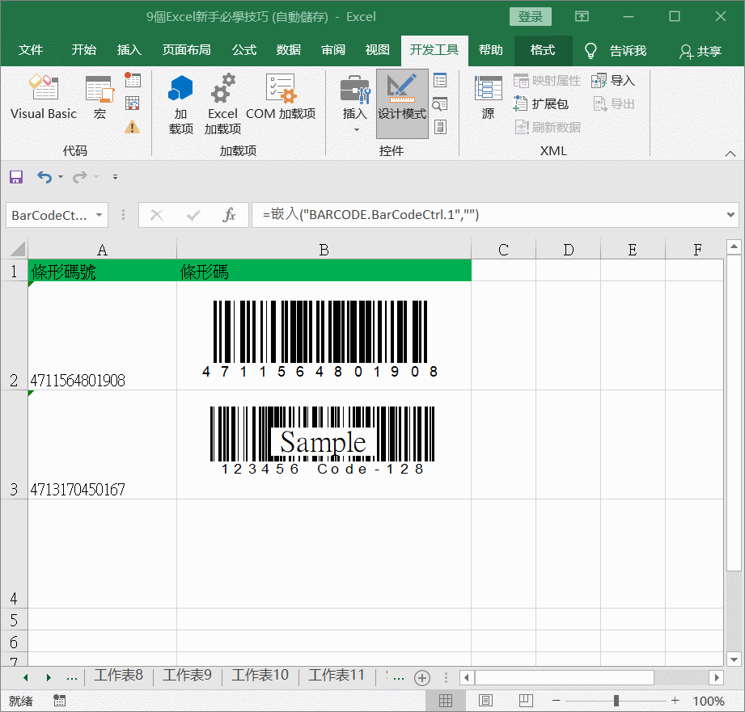This screenshot has height=712, width=745.
Task: Click into the formula bar text
Action: (x=489, y=215)
